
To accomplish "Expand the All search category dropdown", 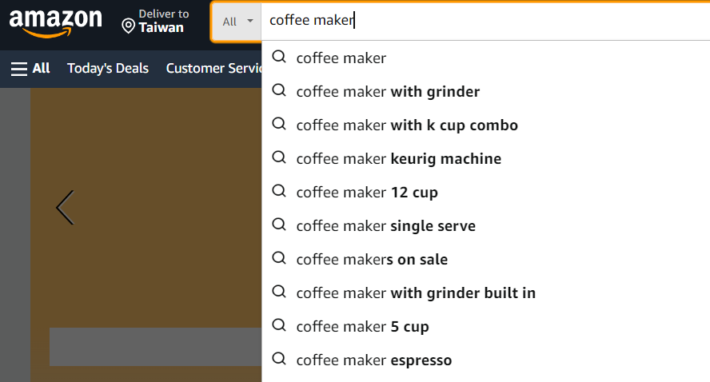I will click(237, 22).
